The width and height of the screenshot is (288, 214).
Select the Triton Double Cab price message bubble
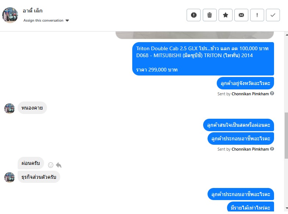(x=203, y=59)
